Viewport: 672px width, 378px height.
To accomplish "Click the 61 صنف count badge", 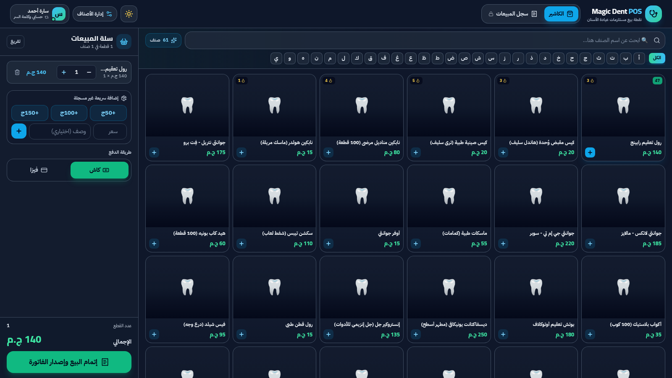I will [x=163, y=40].
